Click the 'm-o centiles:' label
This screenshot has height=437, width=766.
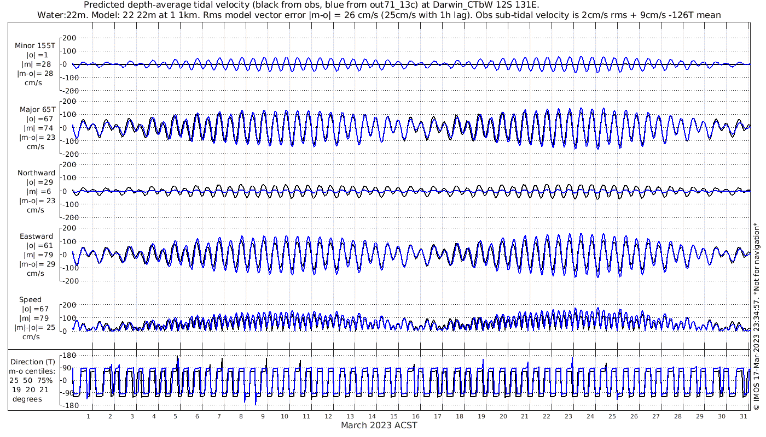(32, 371)
